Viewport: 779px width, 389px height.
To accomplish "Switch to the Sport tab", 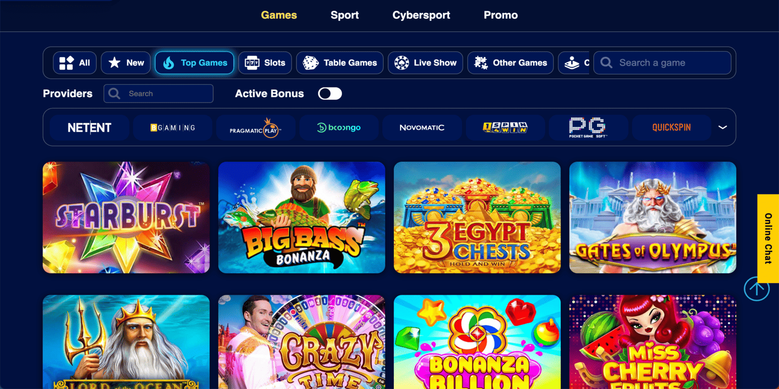I will pos(345,15).
